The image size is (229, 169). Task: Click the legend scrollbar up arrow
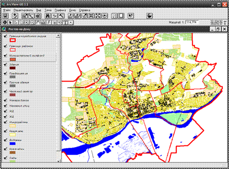coord(58,35)
